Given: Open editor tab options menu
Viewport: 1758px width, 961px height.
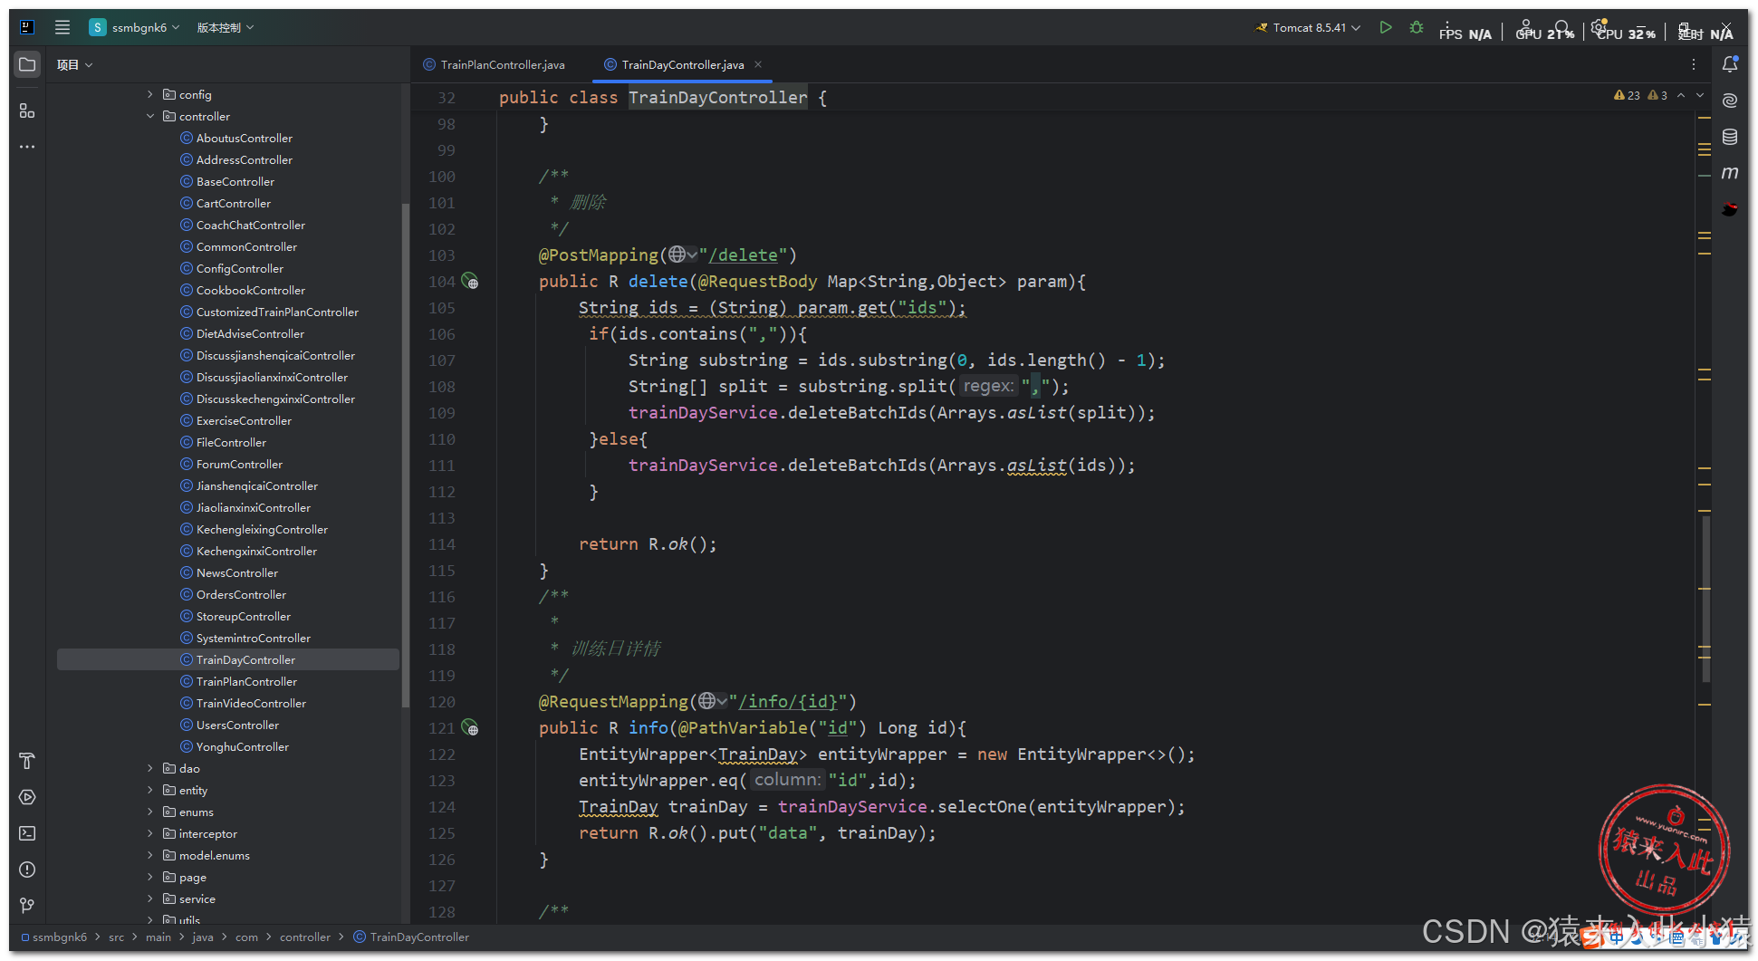Looking at the screenshot, I should point(1694,64).
